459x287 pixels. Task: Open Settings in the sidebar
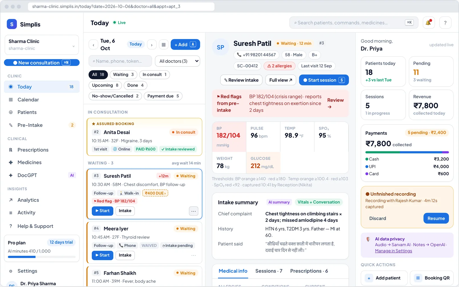pos(42,271)
